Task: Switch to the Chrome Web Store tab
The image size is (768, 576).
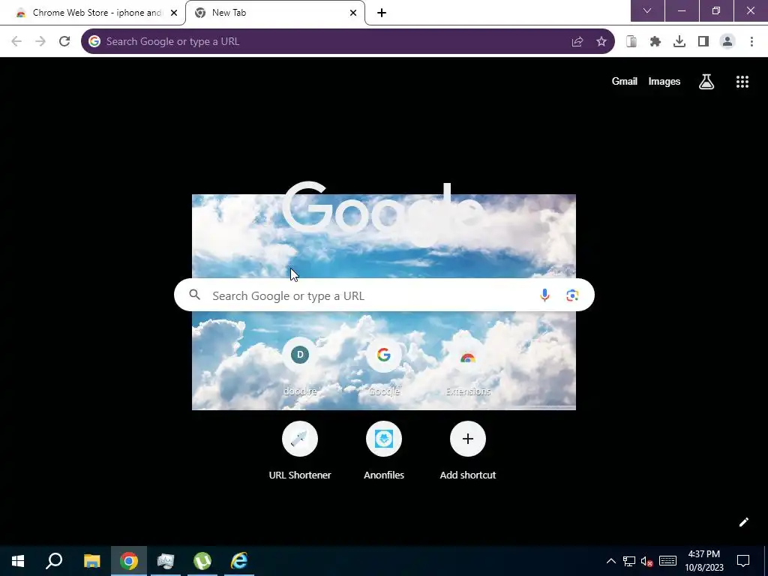Action: [92, 13]
